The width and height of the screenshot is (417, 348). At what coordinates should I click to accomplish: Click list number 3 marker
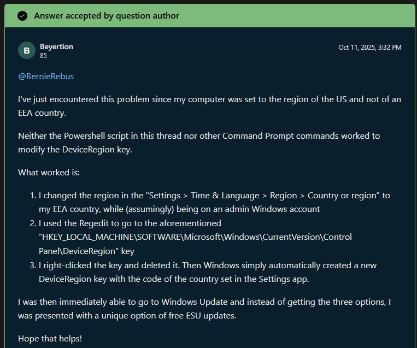point(33,266)
